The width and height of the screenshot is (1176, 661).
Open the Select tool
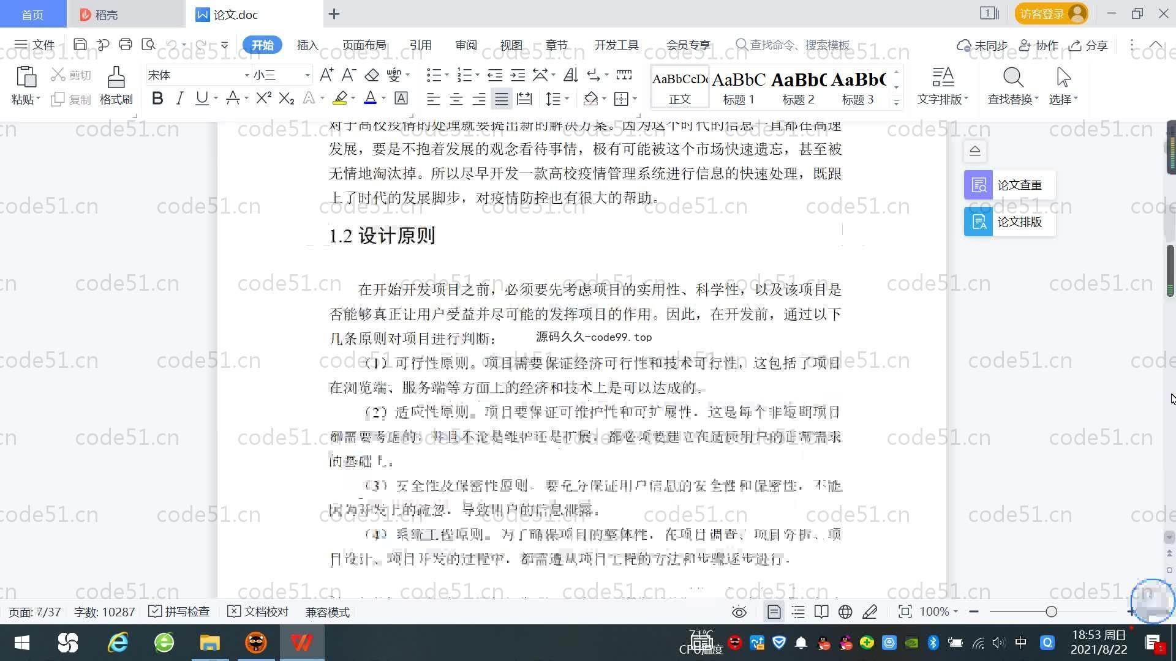pos(1063,85)
